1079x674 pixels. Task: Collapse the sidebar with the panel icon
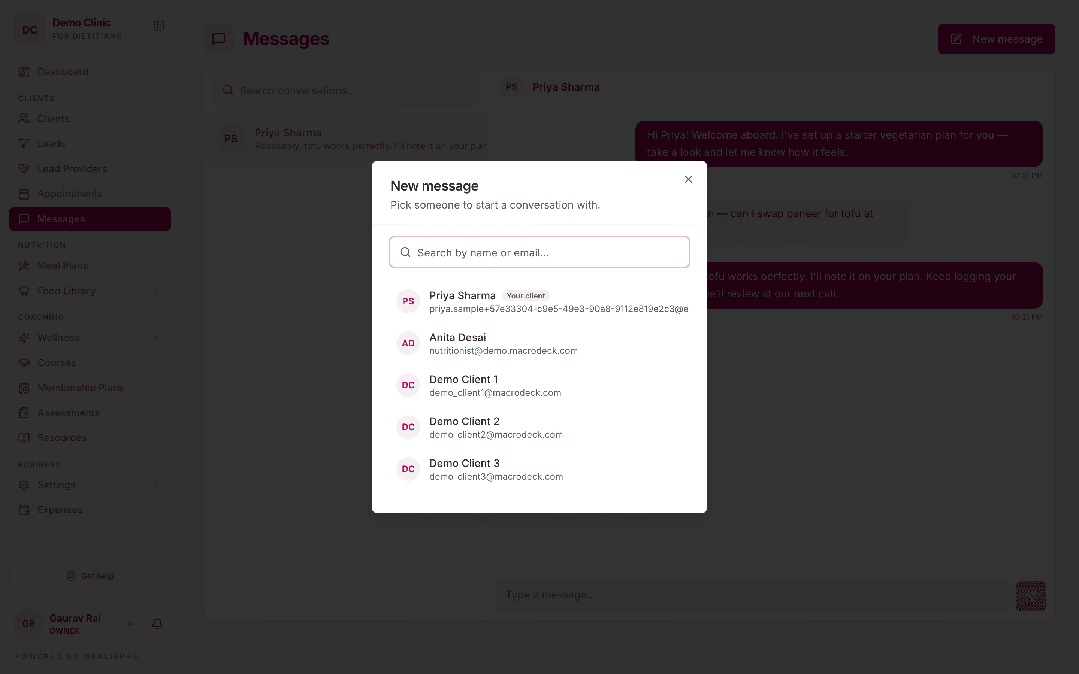point(159,25)
